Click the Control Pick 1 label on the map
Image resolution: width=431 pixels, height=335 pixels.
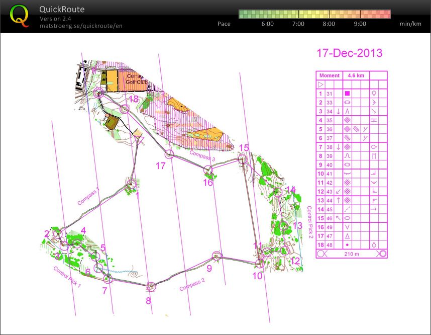(x=67, y=277)
